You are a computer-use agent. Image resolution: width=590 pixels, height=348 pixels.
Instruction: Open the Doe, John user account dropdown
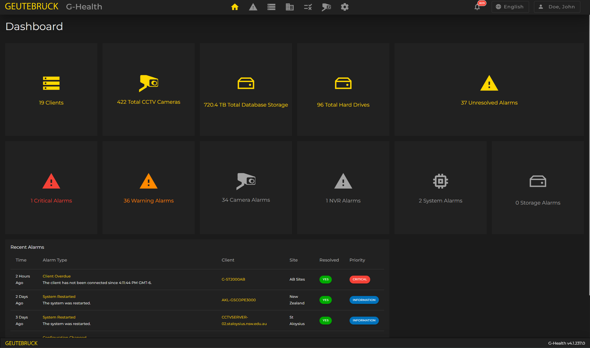tap(557, 7)
